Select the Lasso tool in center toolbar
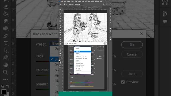Viewport: 171px width, 96px height. click(x=60, y=14)
